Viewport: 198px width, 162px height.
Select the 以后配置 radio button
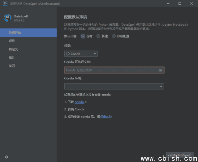tap(114, 36)
